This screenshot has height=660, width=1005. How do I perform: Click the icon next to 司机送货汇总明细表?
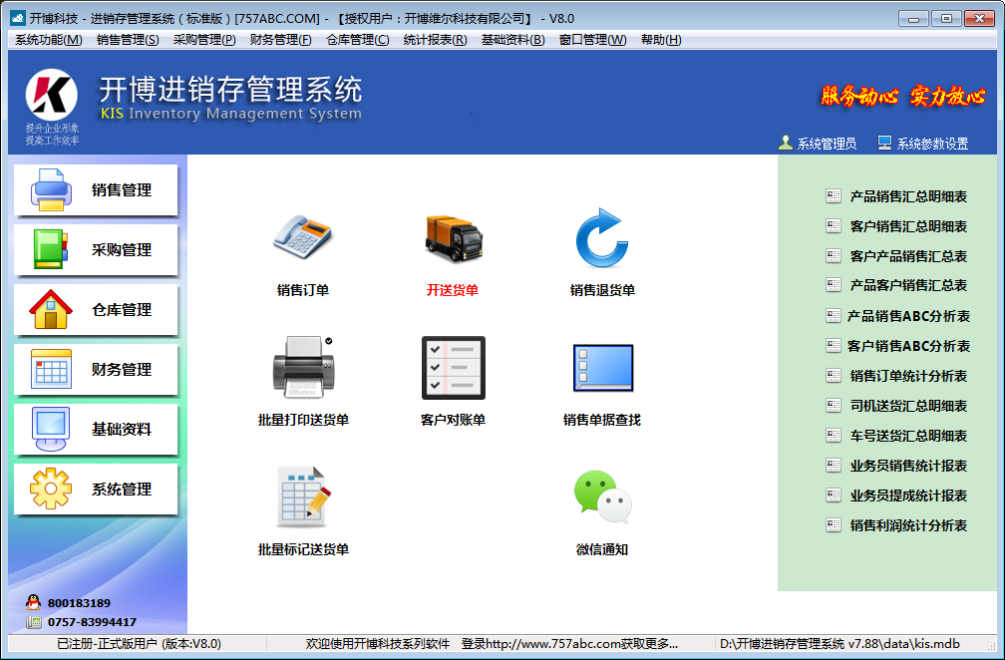point(834,406)
